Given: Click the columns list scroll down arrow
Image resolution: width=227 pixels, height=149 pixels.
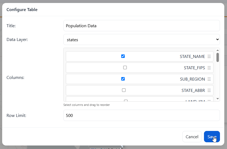Looking at the screenshot, I should 218,99.
